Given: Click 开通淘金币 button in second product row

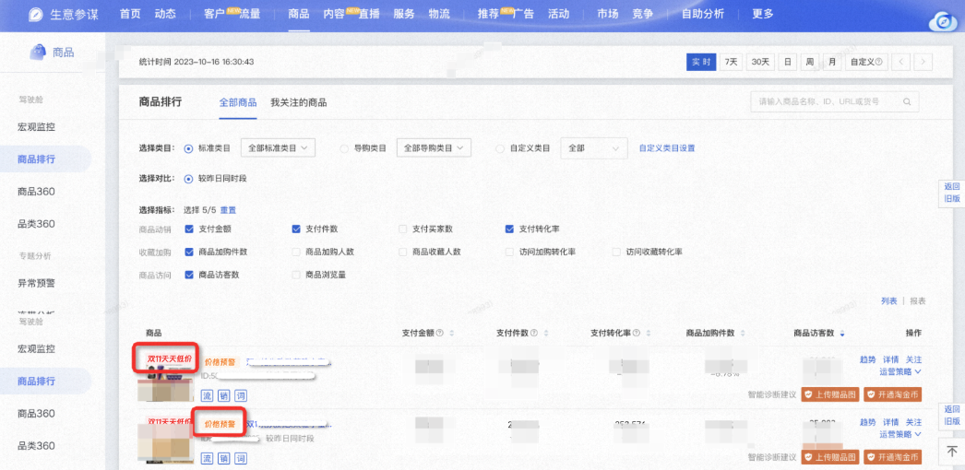Looking at the screenshot, I should point(893,457).
